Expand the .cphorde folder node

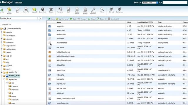[1, 42]
